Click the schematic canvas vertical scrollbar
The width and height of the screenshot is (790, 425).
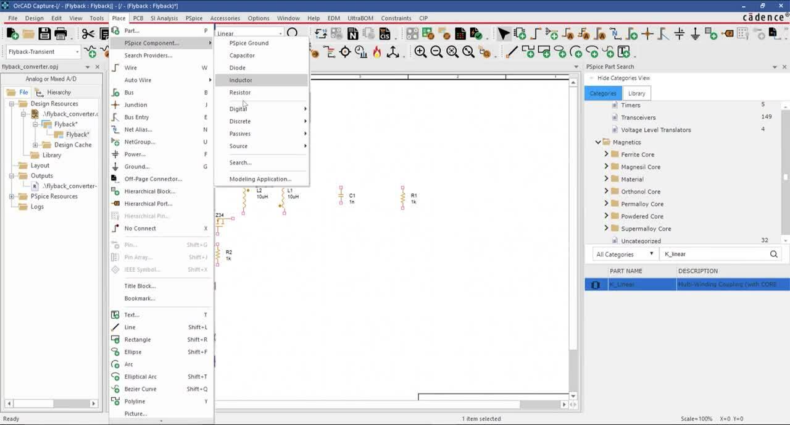[x=573, y=238]
